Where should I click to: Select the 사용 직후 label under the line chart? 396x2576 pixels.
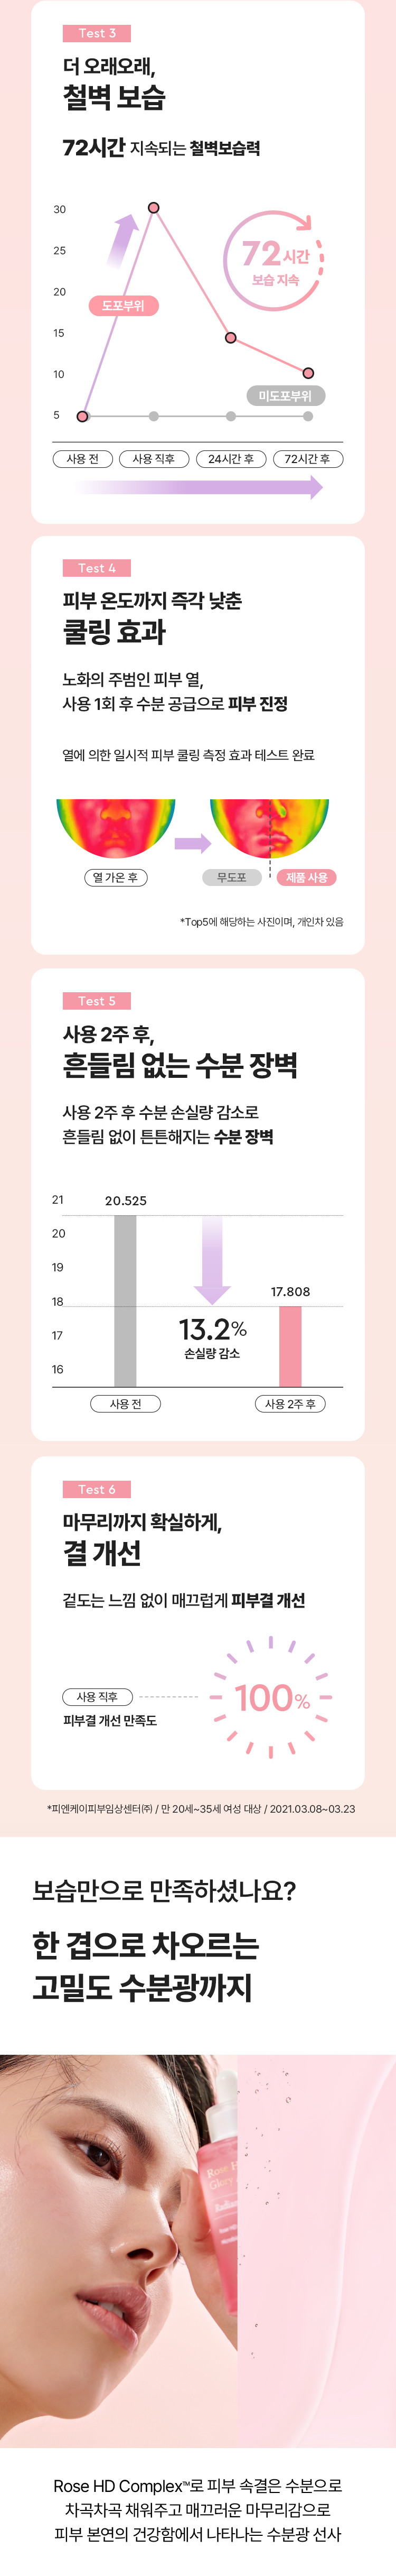[x=153, y=459]
